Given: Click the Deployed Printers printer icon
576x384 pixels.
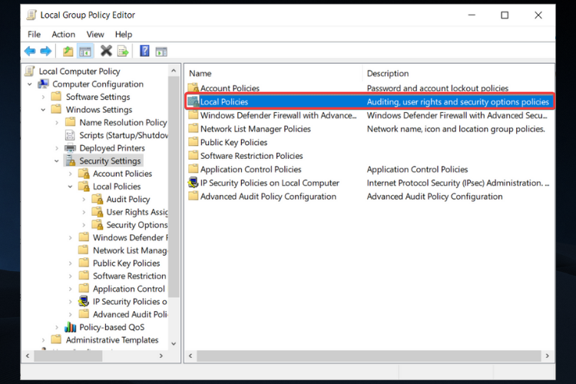Looking at the screenshot, I should 70,148.
